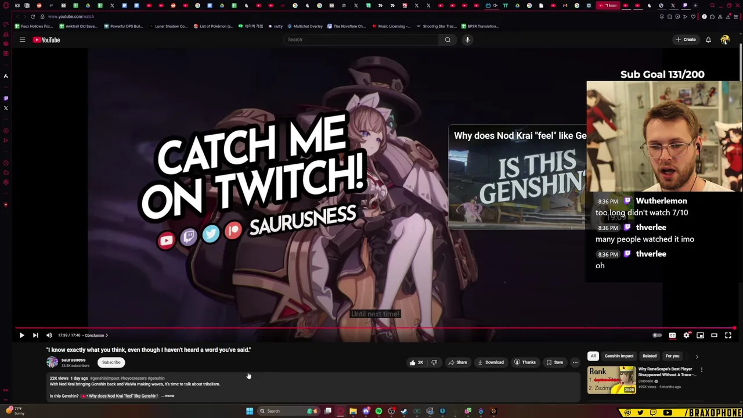Viewport: 743px width, 418px height.
Task: Open the Windows Start menu
Action: click(250, 411)
